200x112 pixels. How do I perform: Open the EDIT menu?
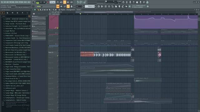pyautogui.click(x=5, y=2)
